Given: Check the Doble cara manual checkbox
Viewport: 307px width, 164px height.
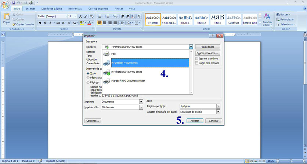Looking at the screenshot, I should tap(196, 63).
